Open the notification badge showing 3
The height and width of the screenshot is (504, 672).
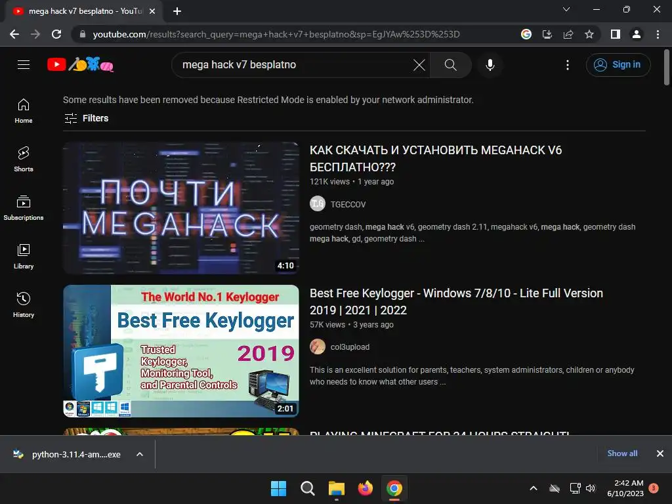[x=654, y=488]
